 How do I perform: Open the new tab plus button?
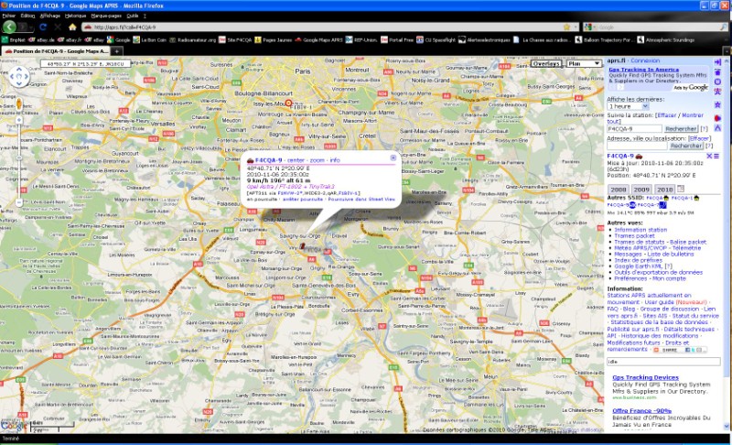(x=117, y=51)
